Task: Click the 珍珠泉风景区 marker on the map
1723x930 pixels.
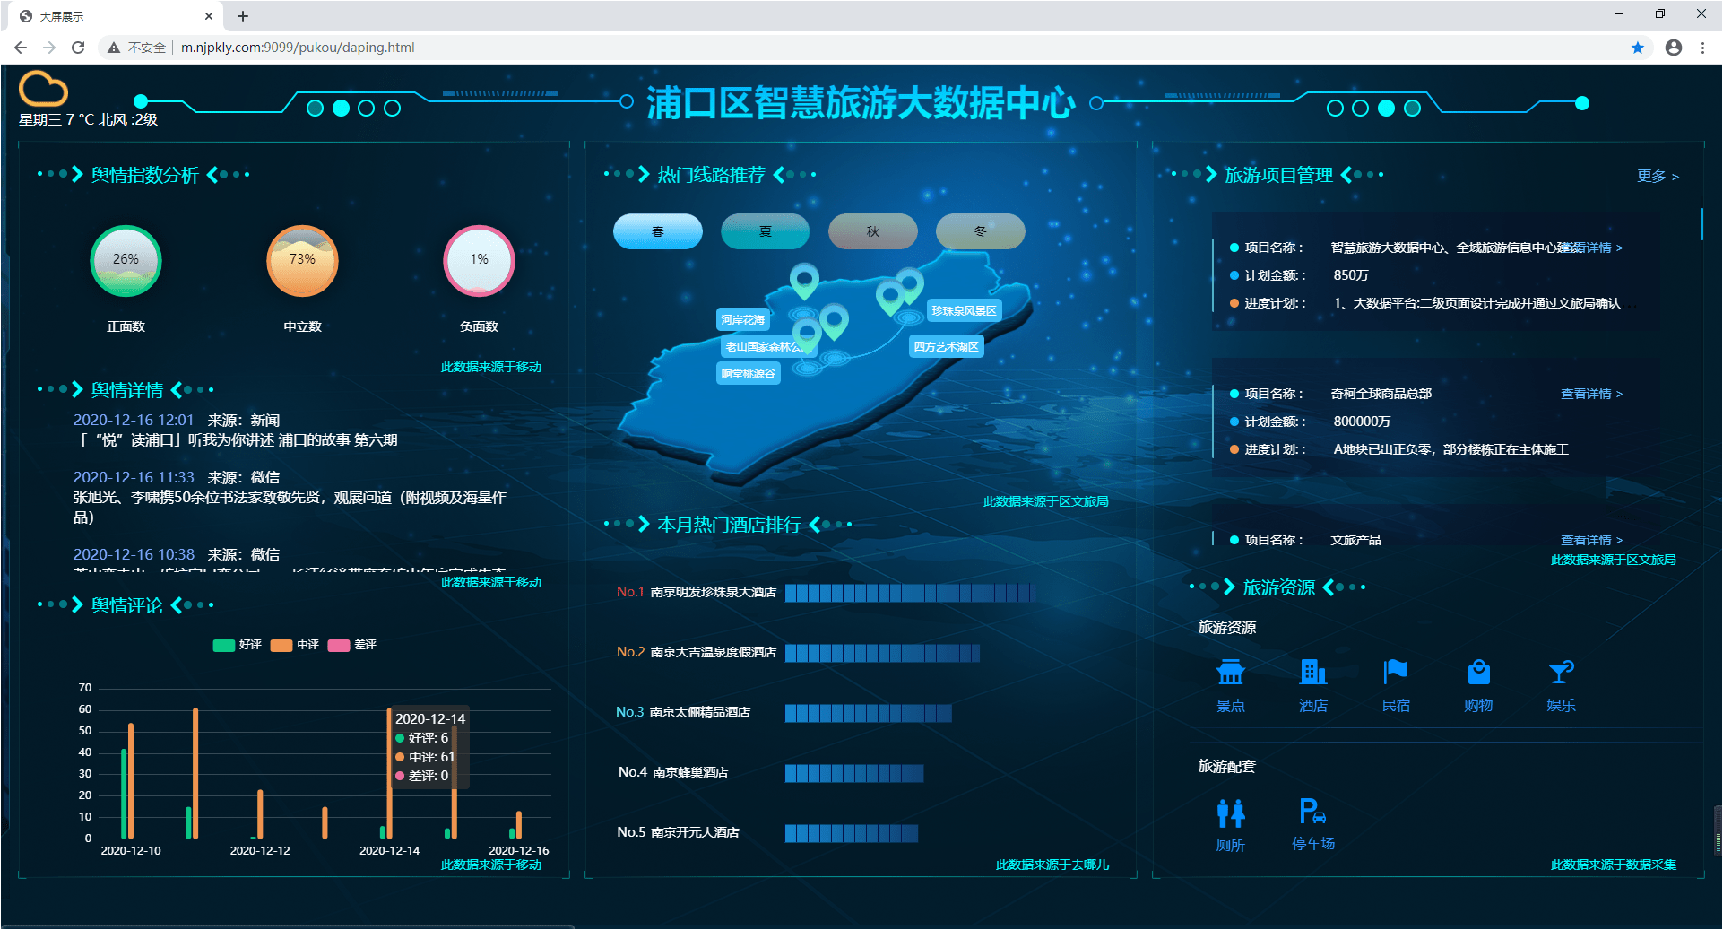Action: point(964,310)
